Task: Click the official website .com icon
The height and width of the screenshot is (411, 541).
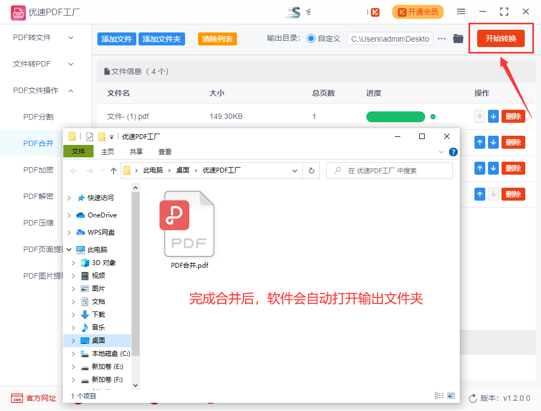Action: (x=17, y=398)
